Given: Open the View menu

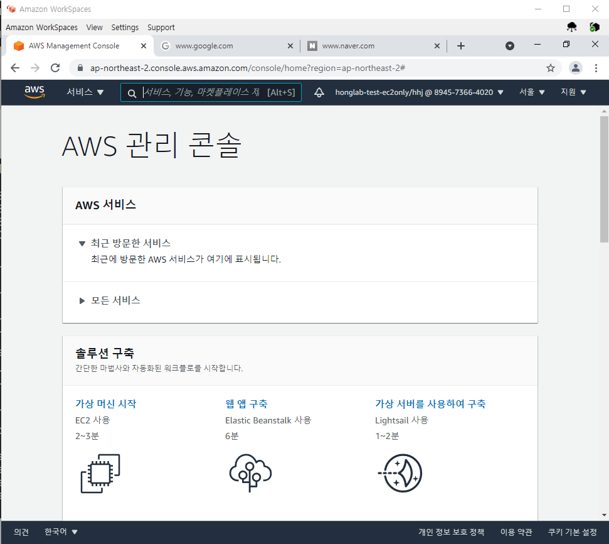Looking at the screenshot, I should click(x=94, y=27).
